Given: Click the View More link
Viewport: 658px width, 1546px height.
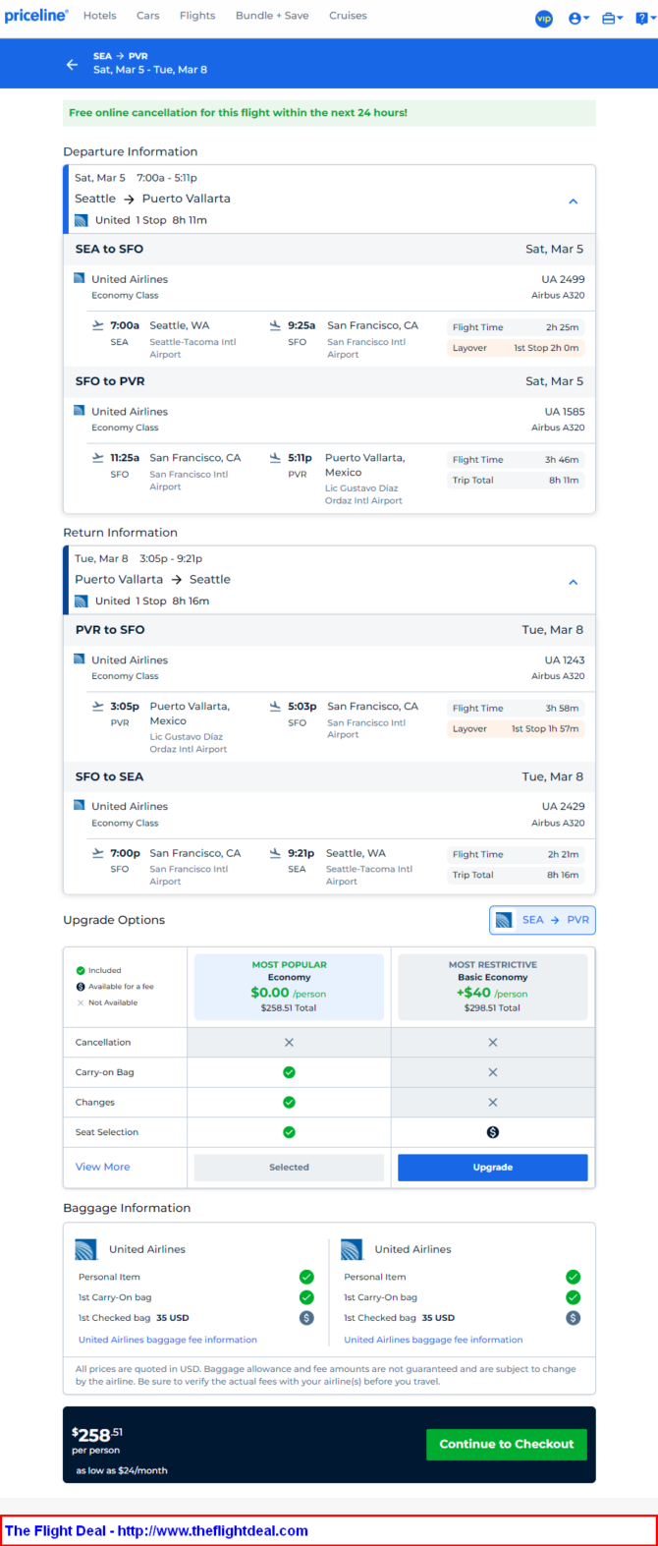Looking at the screenshot, I should (x=102, y=1167).
